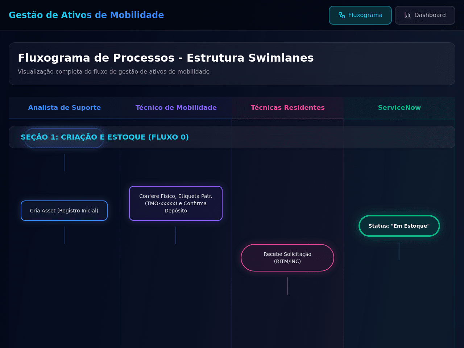This screenshot has height=348, width=464.
Task: Select the ServiceNow lane header
Action: click(399, 108)
